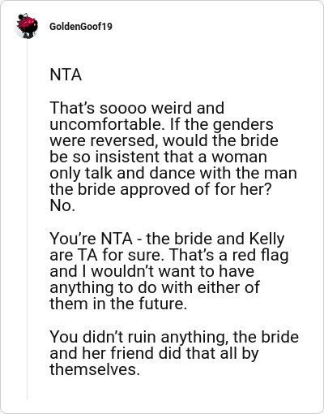Viewport: 324px width, 414px height.
Task: Click the line "You're NTA - the bride and Kelly"
Action: pos(167,239)
